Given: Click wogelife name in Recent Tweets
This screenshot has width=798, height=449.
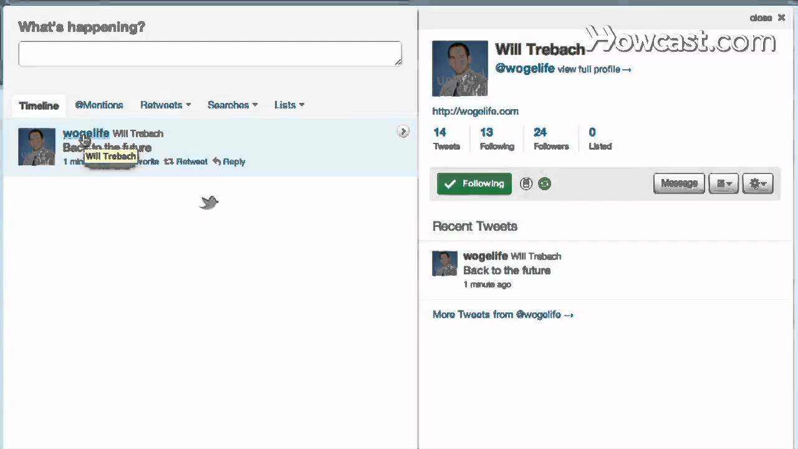Looking at the screenshot, I should 486,256.
